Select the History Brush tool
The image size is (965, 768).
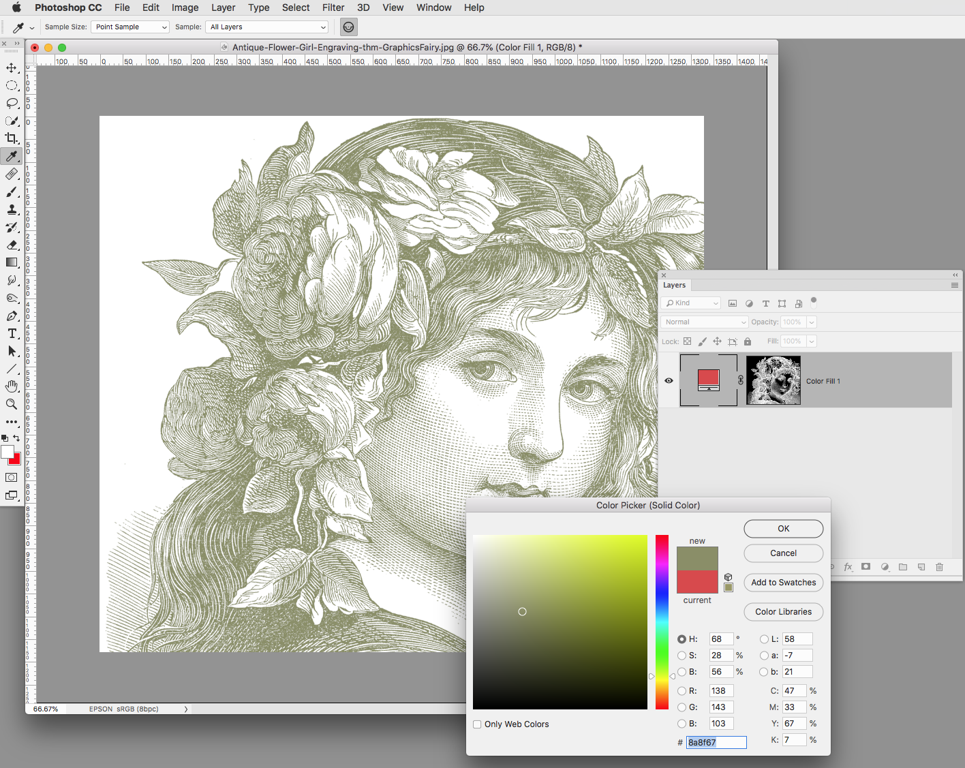tap(12, 228)
